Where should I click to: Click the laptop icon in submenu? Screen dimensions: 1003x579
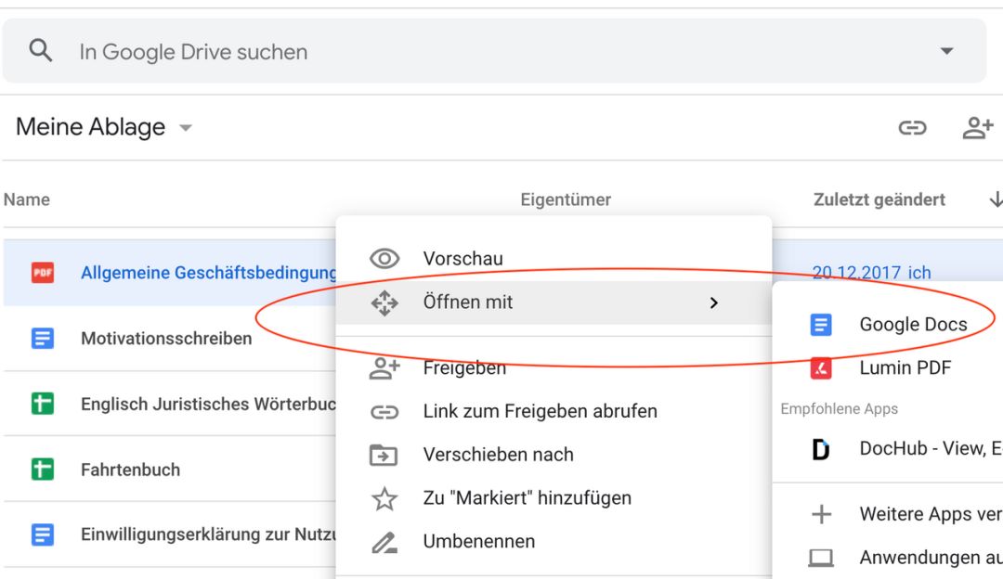821,558
